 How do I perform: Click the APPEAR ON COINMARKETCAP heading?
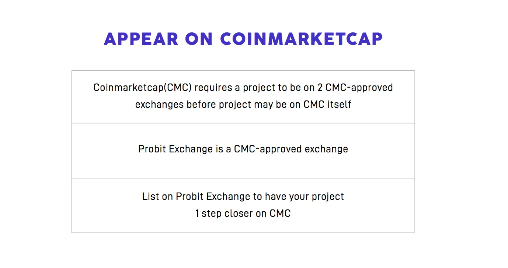pos(243,39)
